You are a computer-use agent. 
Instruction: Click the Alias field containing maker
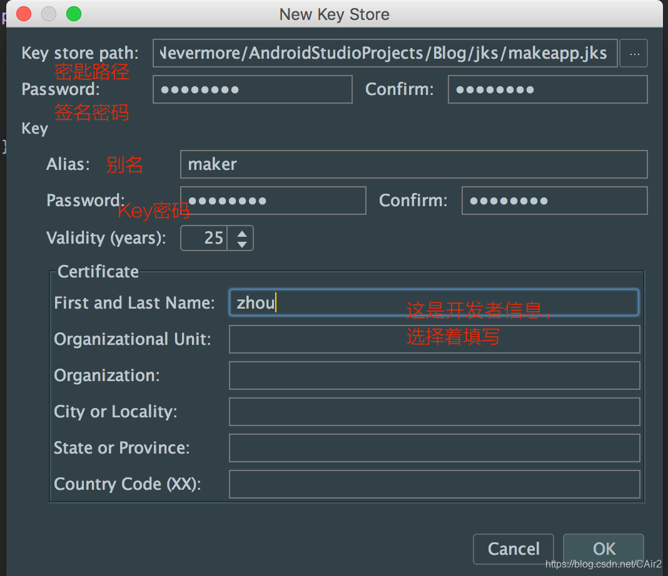point(413,164)
